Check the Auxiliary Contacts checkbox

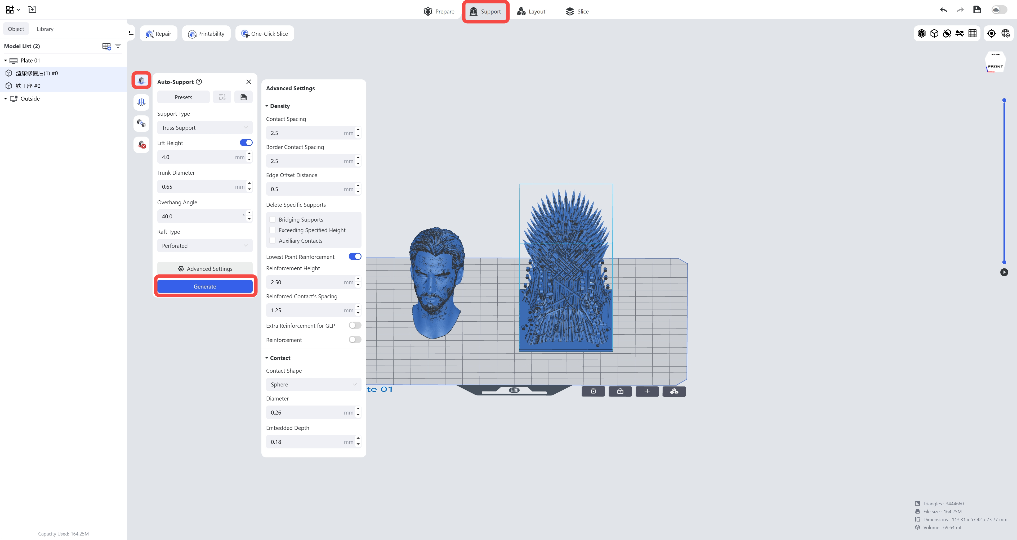pyautogui.click(x=273, y=240)
